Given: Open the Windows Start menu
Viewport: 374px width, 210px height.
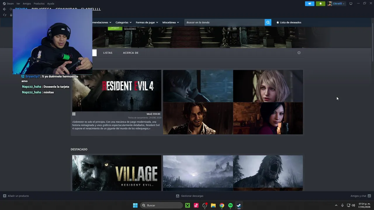Looking at the screenshot, I should click(135, 205).
